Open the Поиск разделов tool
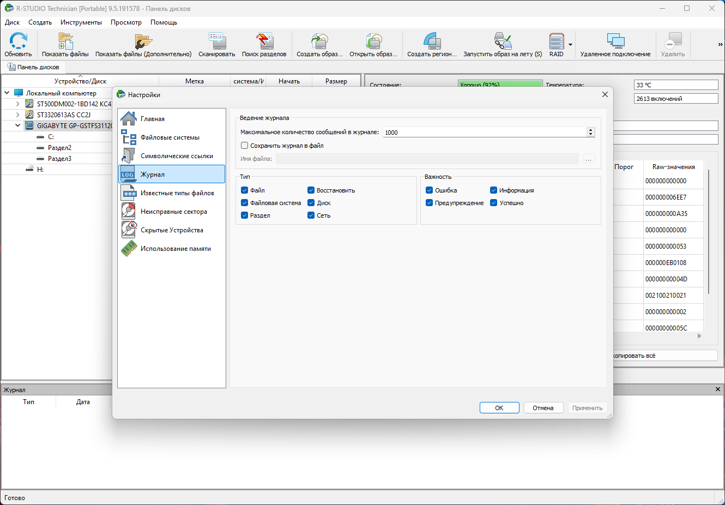 click(264, 45)
